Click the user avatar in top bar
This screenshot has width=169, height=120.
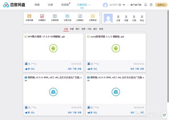pos(105,5)
